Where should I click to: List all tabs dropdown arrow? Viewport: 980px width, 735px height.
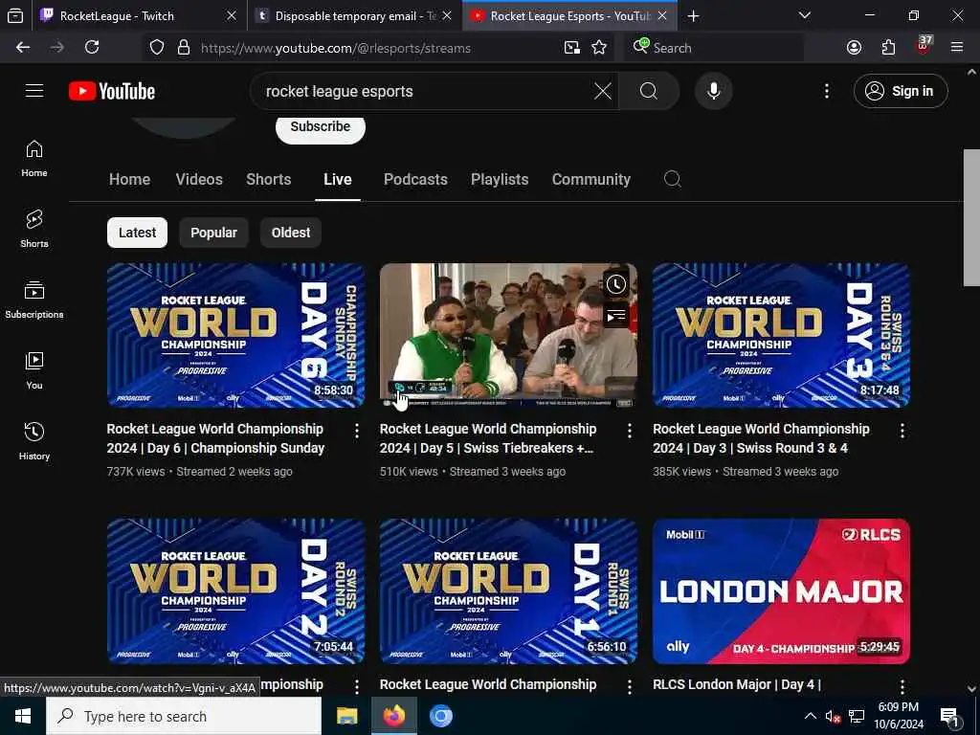[x=804, y=15]
